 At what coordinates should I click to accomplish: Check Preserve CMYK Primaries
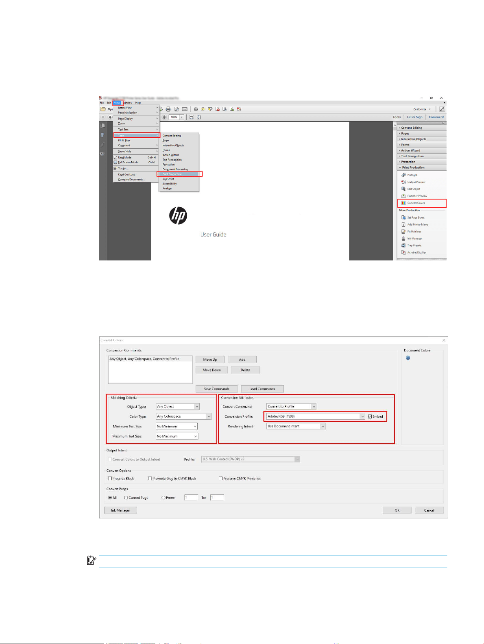pos(220,479)
